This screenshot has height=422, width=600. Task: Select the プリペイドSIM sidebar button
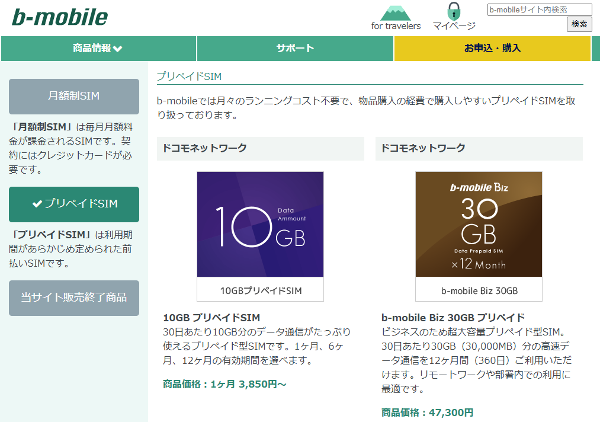pos(74,204)
